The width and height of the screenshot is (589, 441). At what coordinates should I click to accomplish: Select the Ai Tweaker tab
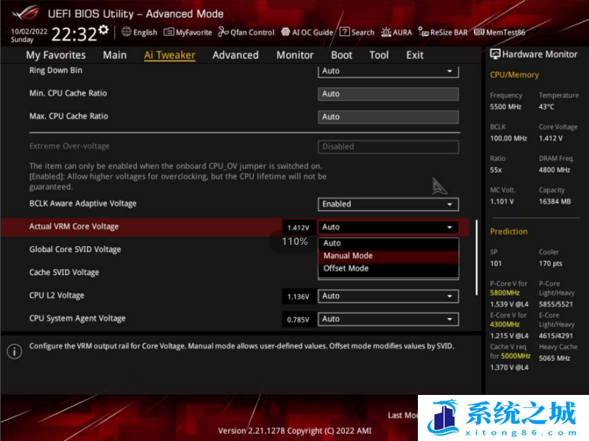(169, 55)
